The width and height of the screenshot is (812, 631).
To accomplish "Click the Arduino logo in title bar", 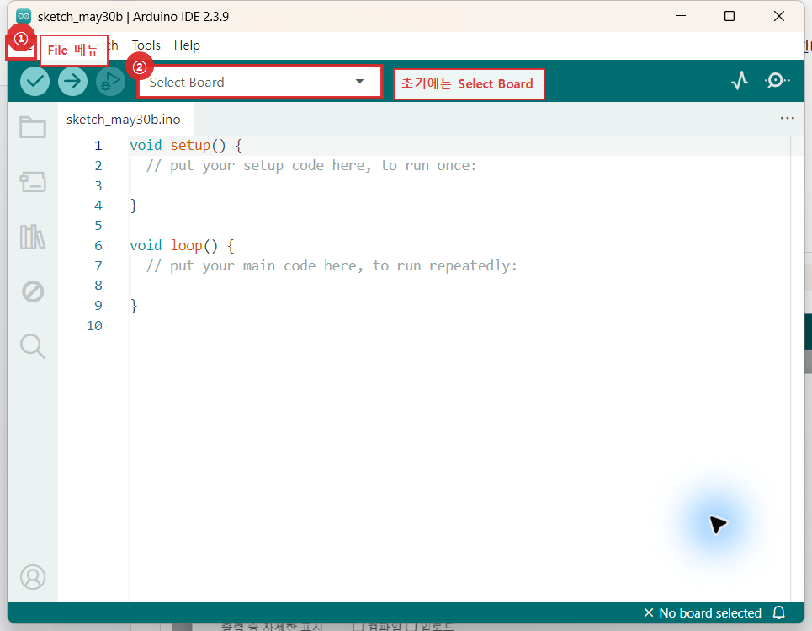I will (24, 16).
